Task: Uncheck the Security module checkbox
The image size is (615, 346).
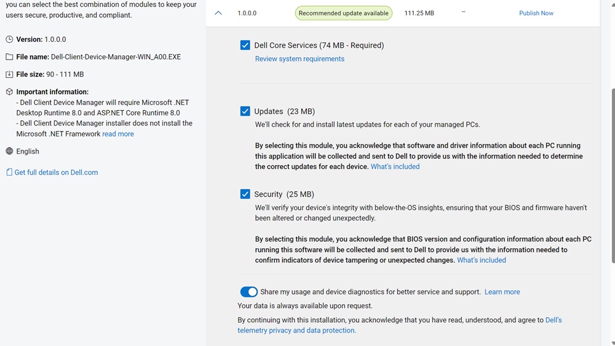Action: point(245,194)
